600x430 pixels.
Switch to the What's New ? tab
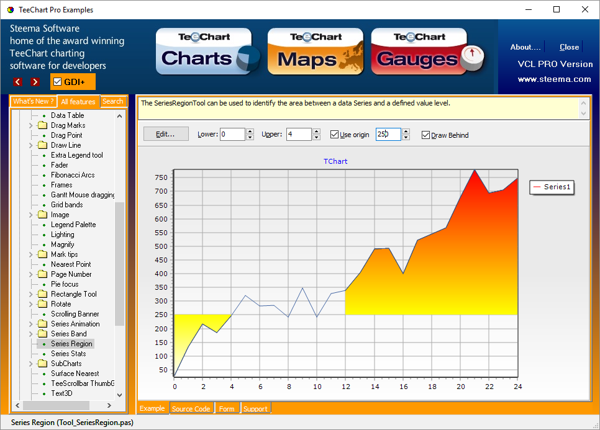(34, 101)
